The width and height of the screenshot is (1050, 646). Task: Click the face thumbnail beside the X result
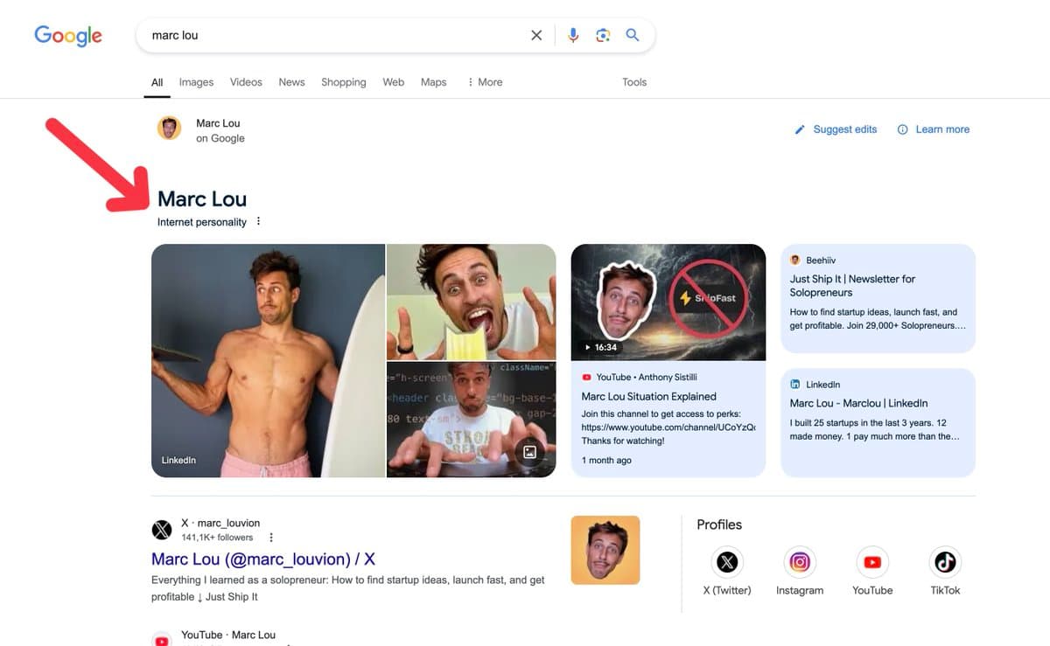click(x=605, y=550)
